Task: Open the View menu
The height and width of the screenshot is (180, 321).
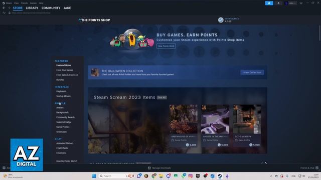Action: tap(17, 3)
